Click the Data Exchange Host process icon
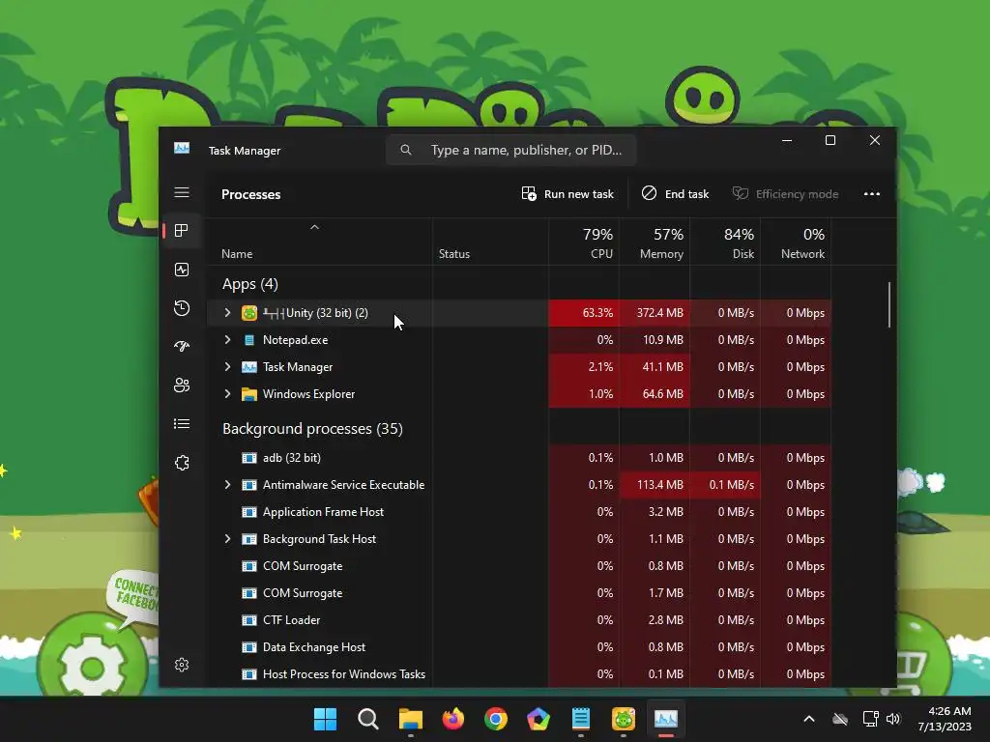Image resolution: width=990 pixels, height=742 pixels. point(249,647)
